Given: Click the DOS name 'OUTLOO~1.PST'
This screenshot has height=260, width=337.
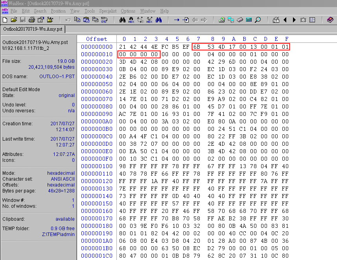Looking at the screenshot, I should tap(57, 77).
